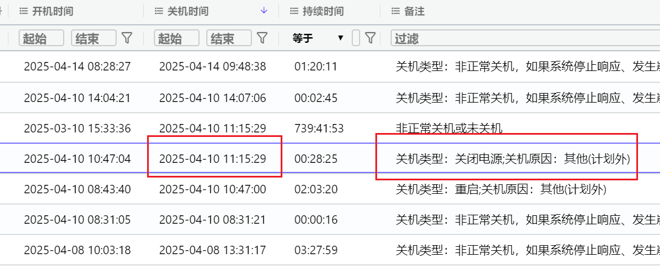Open the 持续时间 column menu icon
Screen dimensions: 660x266
coord(294,11)
